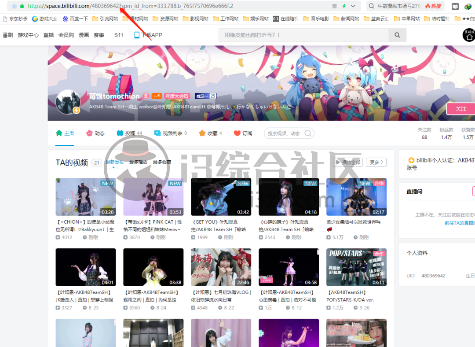Open the 京东秒杀 bookmark
Viewport: 475px width, 347px height.
point(15,19)
